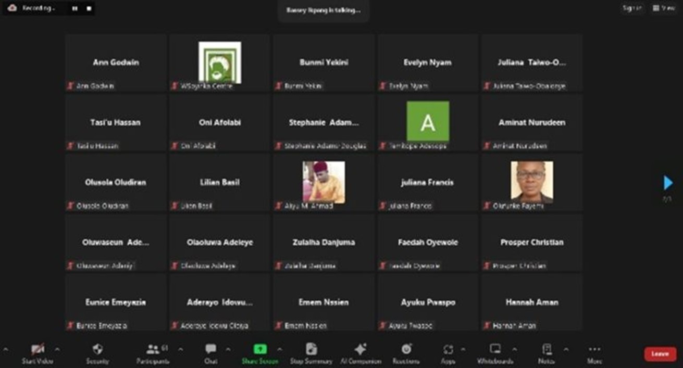Open the Chat panel
The image size is (683, 368).
pos(210,350)
